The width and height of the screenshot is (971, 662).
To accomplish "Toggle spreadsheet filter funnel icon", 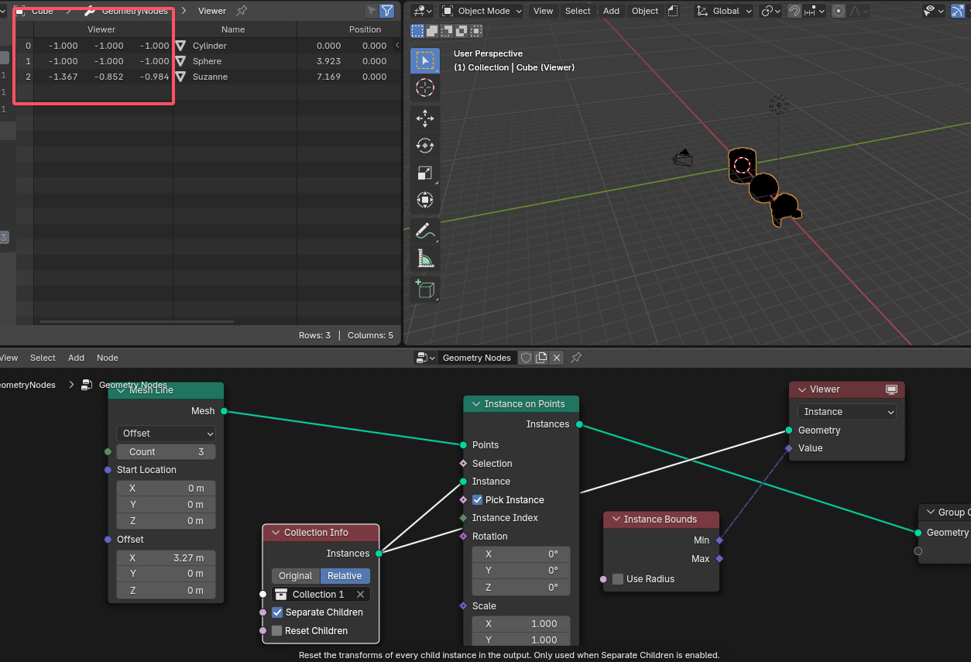I will click(386, 11).
